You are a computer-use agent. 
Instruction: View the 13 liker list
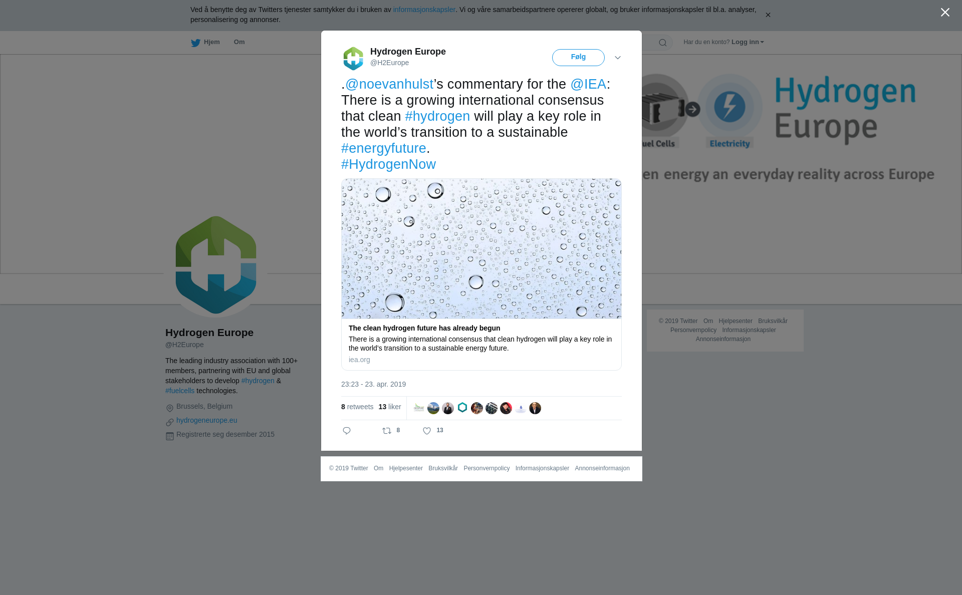(390, 407)
